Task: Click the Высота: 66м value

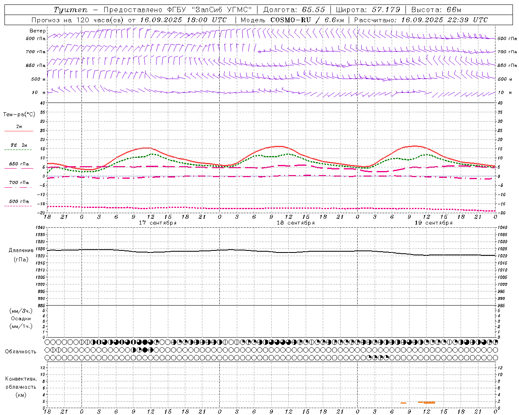Action: click(436, 10)
